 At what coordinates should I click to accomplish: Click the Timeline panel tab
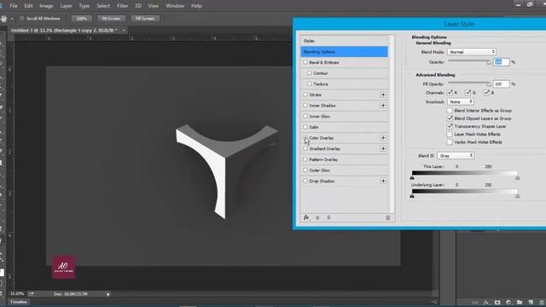pyautogui.click(x=19, y=302)
